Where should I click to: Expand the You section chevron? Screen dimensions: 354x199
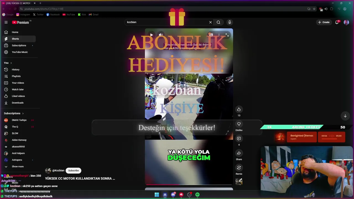click(11, 63)
